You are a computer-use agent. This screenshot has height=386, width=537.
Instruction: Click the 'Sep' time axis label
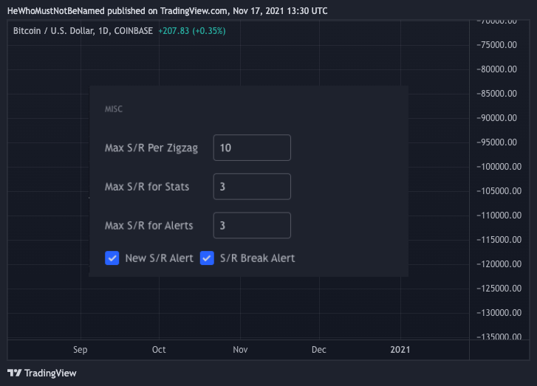(80, 350)
